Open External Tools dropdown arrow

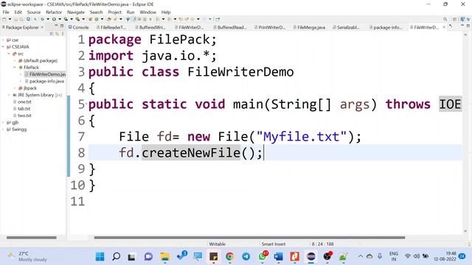(x=83, y=19)
